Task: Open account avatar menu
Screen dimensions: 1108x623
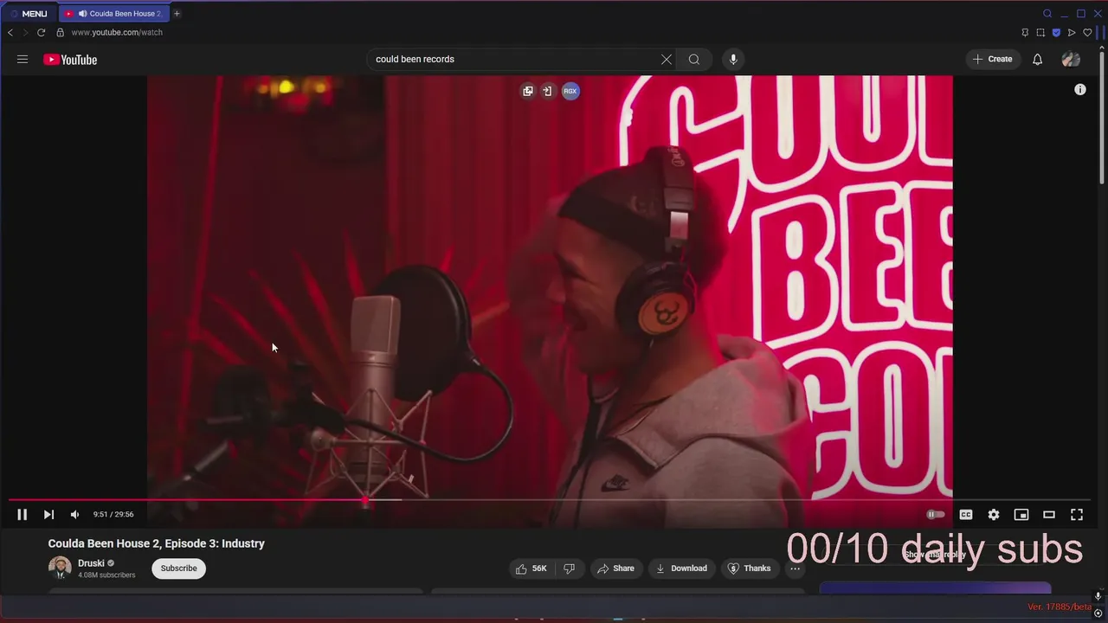Action: pos(1071,60)
